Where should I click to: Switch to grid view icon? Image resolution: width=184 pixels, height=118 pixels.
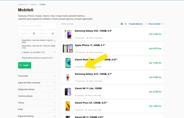tap(125, 24)
